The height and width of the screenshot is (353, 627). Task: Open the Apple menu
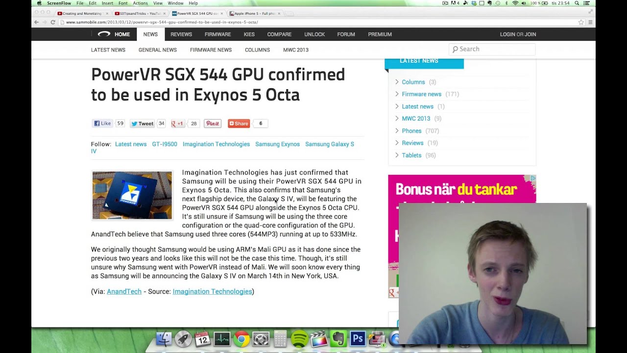(x=39, y=3)
